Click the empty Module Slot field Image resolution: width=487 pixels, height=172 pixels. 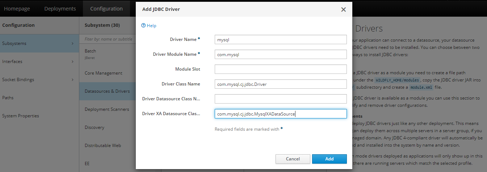tap(281, 69)
